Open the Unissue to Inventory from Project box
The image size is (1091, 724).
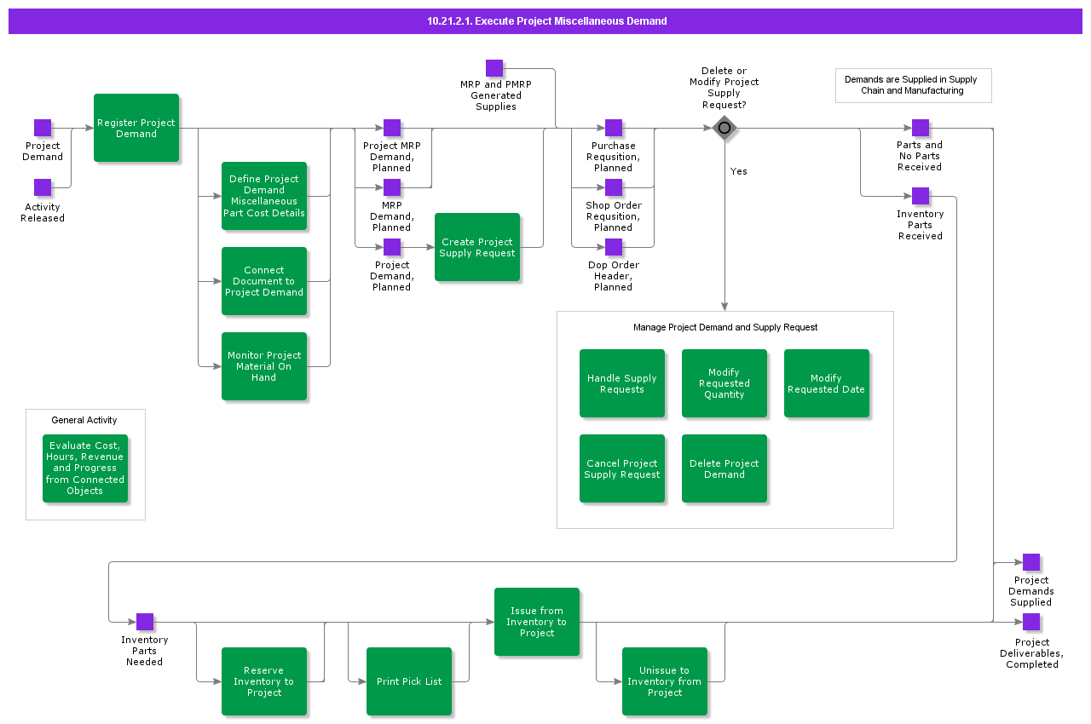pos(665,681)
